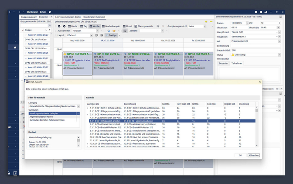Screen dimensions: 293x184
Task: Click the refresh icon beside Stundenplan - Details
Action: [x=50, y=12]
